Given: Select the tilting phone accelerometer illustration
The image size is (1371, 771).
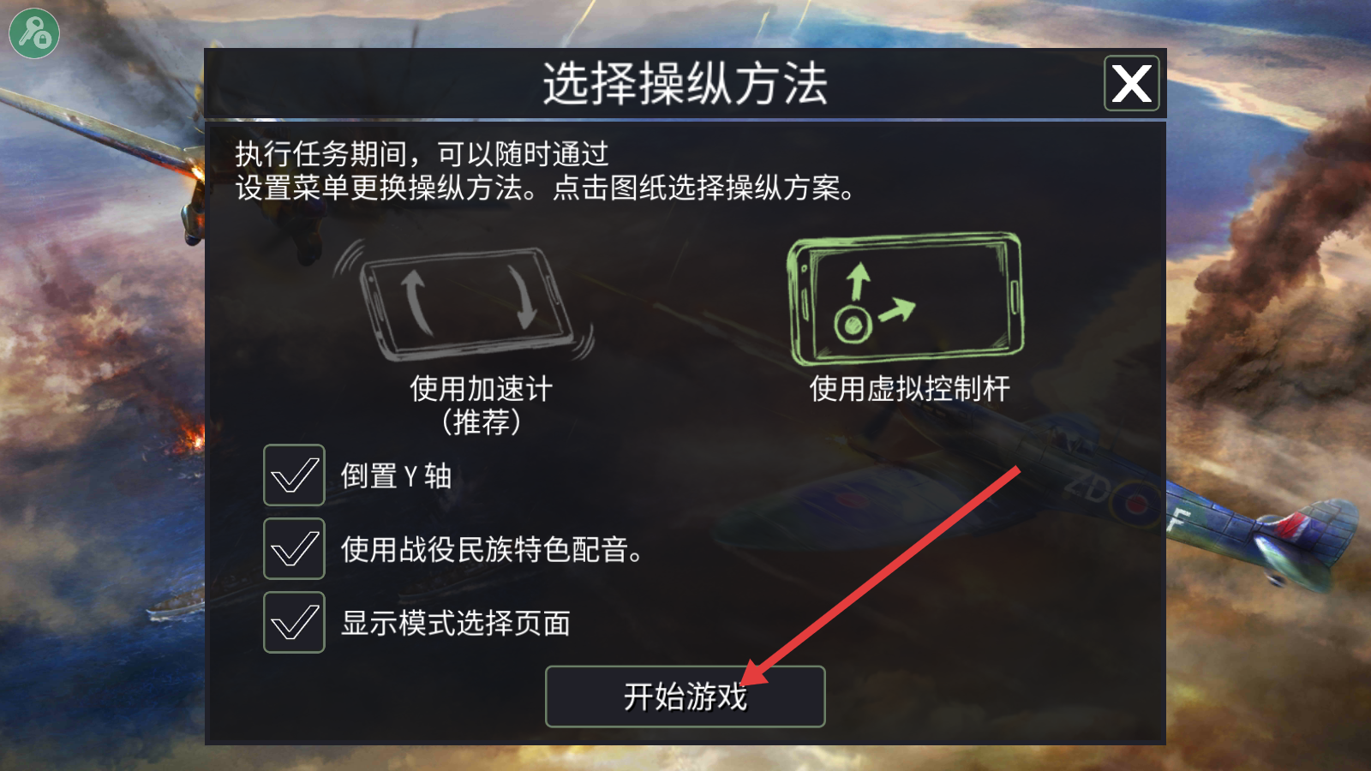Looking at the screenshot, I should pos(464,300).
